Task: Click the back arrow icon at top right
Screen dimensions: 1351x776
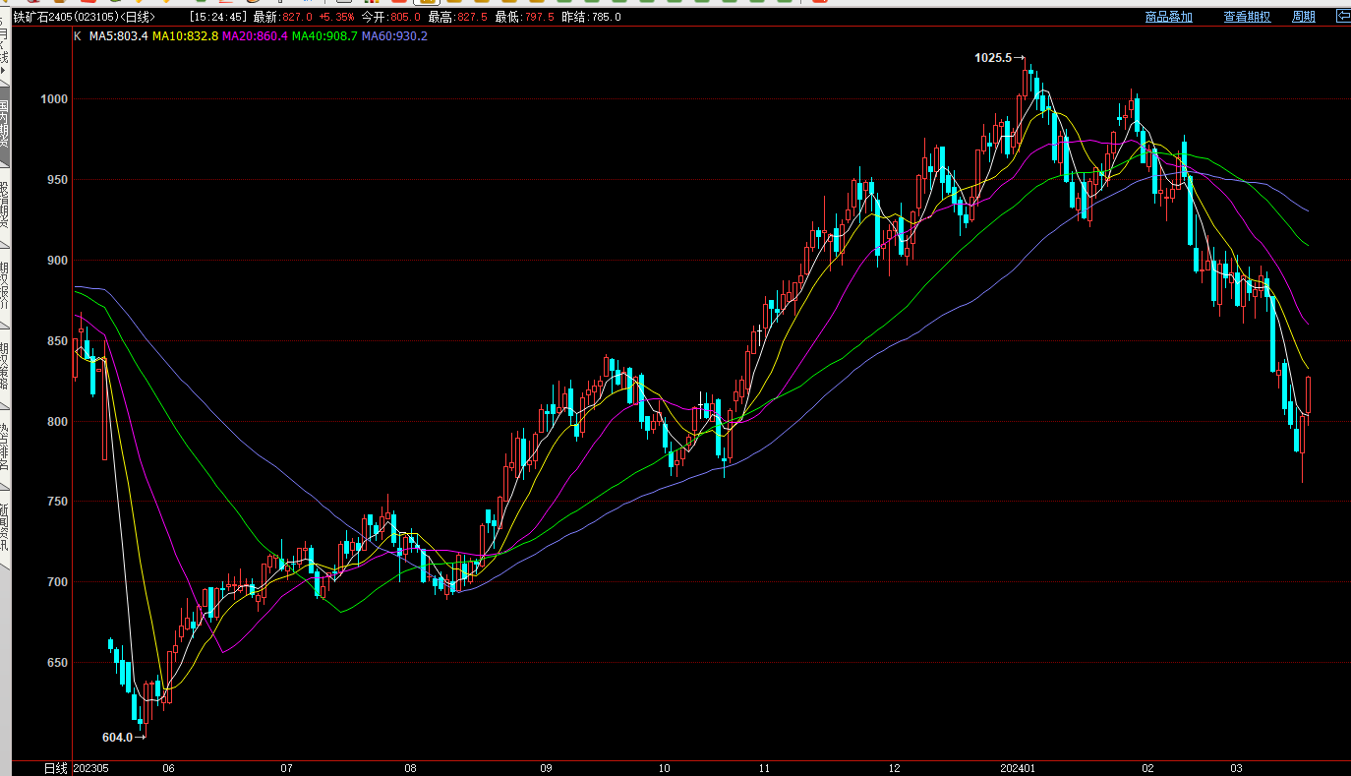Action: tap(1342, 16)
